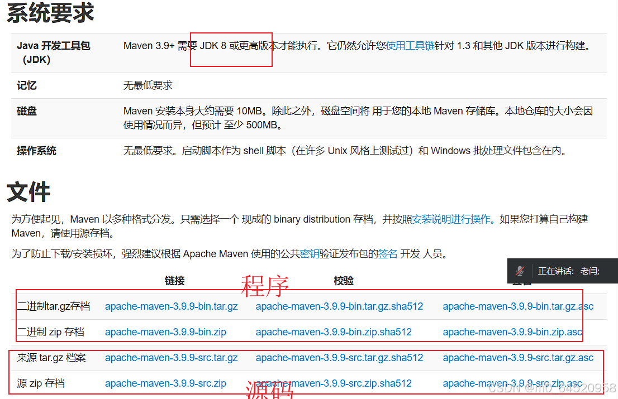The width and height of the screenshot is (618, 399).
Task: Click the 二进制 zip 存档 row label
Action: click(51, 332)
